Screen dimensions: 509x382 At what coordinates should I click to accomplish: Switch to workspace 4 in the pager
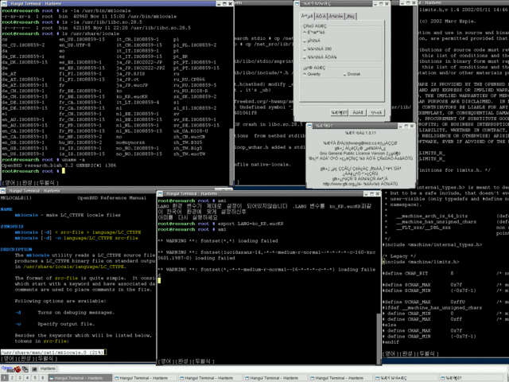[28, 378]
